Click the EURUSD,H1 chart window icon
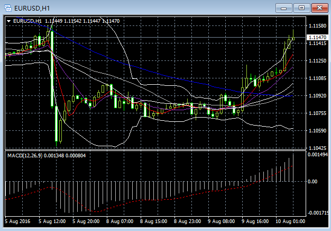The image size is (331, 231). [8, 8]
